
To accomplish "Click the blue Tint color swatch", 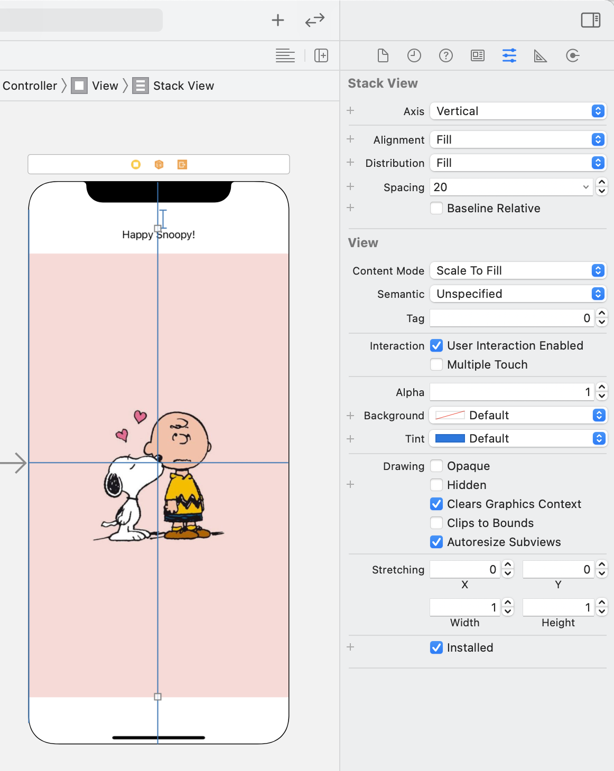I will pos(450,438).
